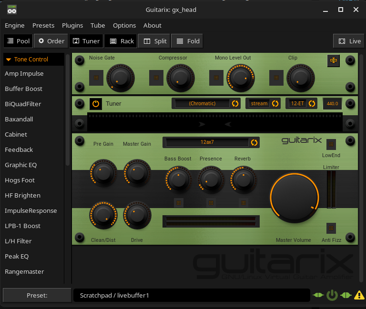Click the Guitarix application icon in the title bar
This screenshot has height=309, width=366.
(x=11, y=10)
